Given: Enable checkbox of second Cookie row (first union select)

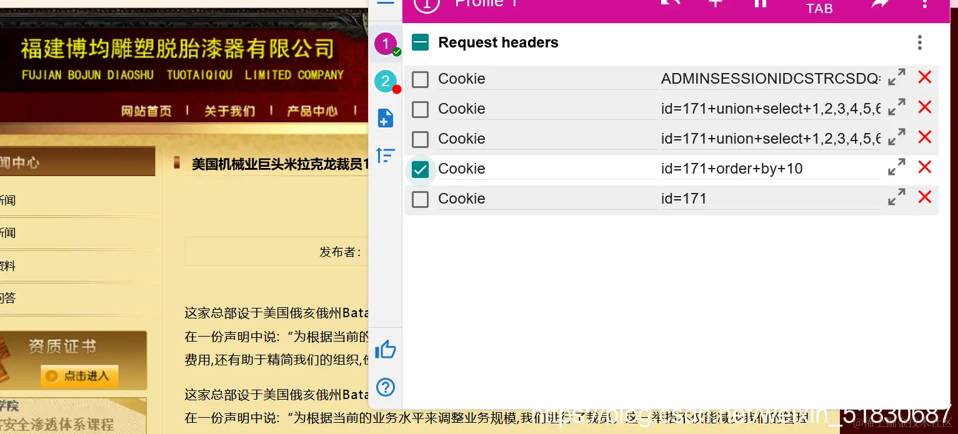Looking at the screenshot, I should [x=421, y=109].
